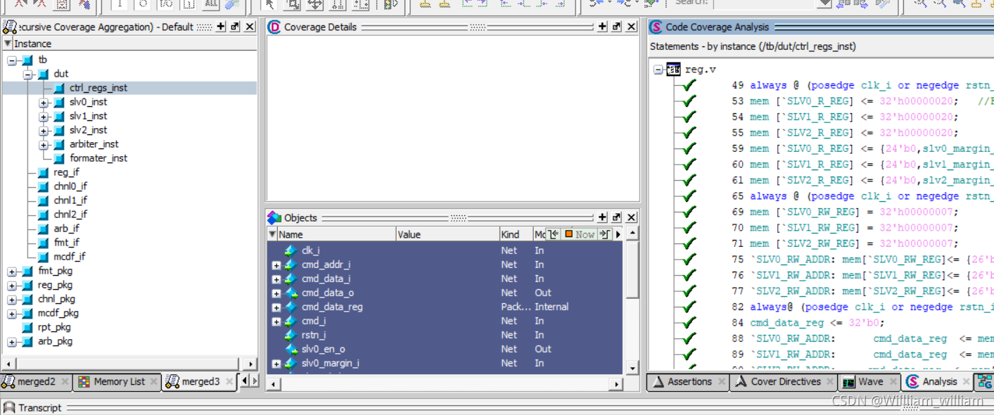This screenshot has width=994, height=415.
Task: Toggle the filter icon on Instance column header
Action: point(7,43)
